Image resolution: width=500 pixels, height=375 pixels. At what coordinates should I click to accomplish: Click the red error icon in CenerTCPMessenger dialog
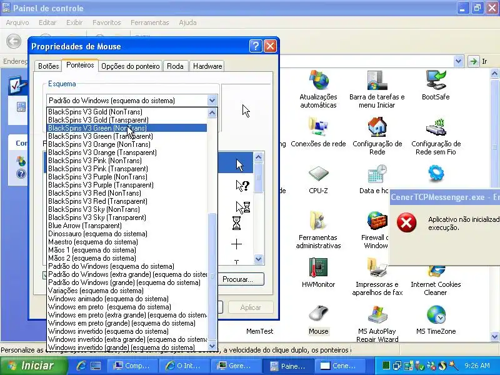click(x=407, y=222)
